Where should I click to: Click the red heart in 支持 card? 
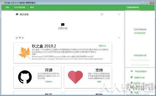[75, 77]
